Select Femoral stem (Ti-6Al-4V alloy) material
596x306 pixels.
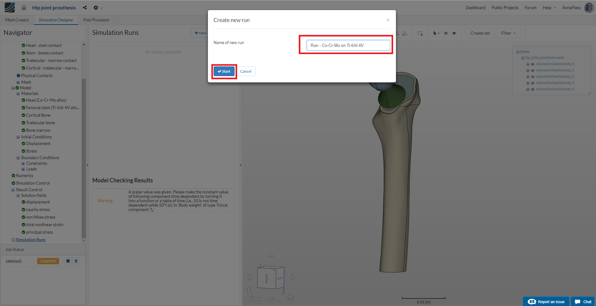(x=53, y=108)
